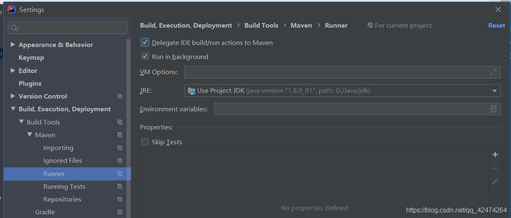Click the expand icon in VM Options field
The height and width of the screenshot is (218, 511).
pos(493,72)
